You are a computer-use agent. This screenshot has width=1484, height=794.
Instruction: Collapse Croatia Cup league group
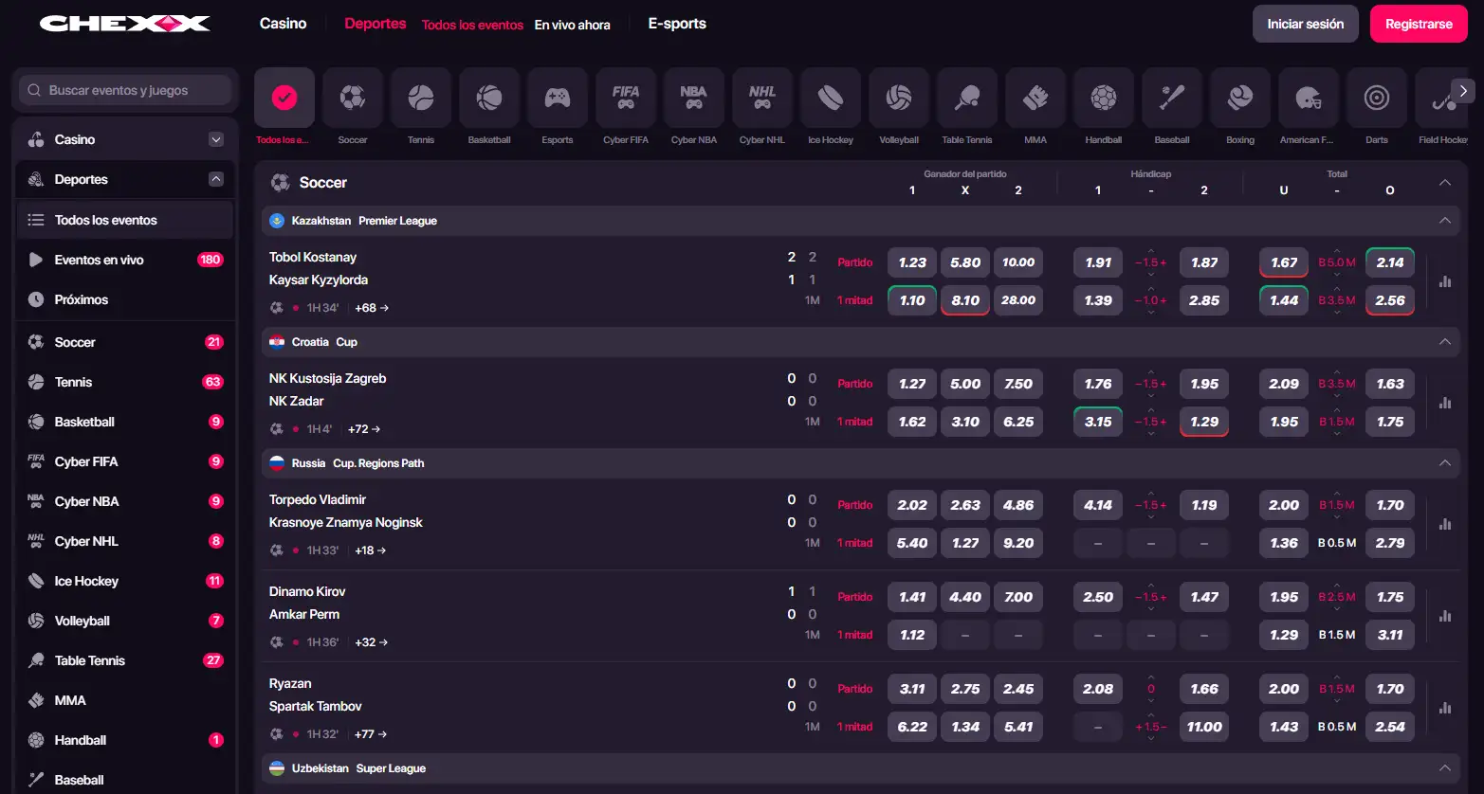coord(1445,342)
